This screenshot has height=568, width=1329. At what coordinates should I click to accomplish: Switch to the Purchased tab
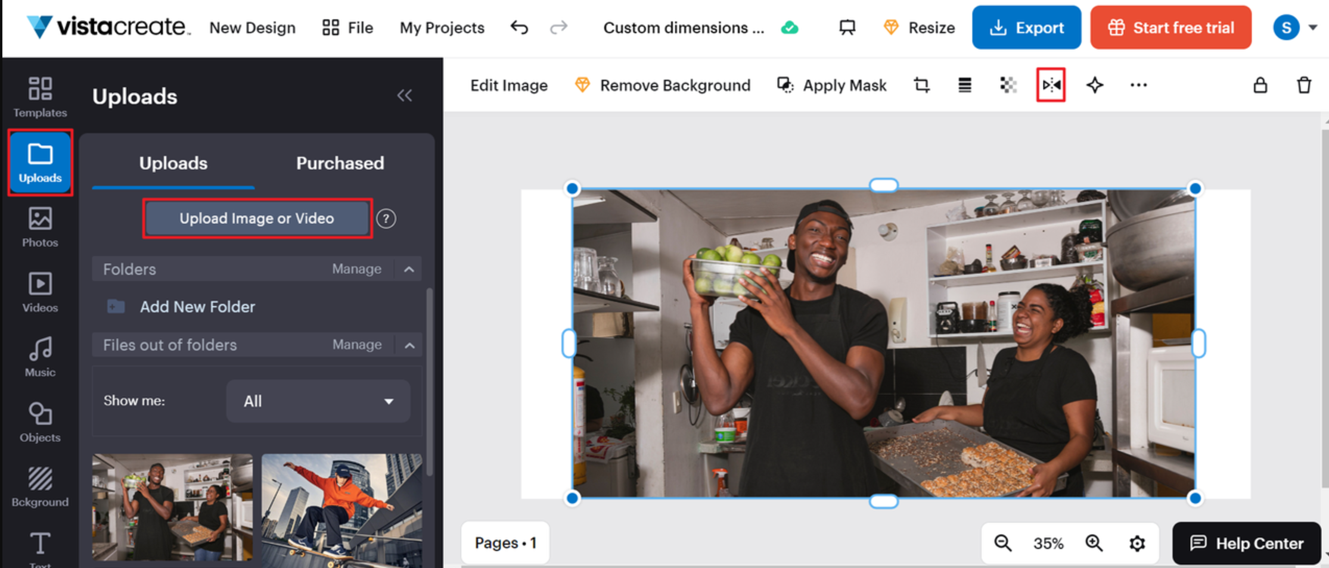tap(340, 163)
